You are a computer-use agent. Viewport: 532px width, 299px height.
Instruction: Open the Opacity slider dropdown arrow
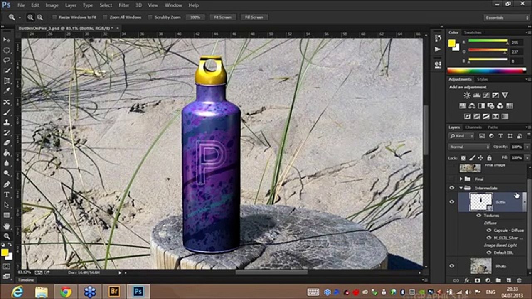coord(527,147)
